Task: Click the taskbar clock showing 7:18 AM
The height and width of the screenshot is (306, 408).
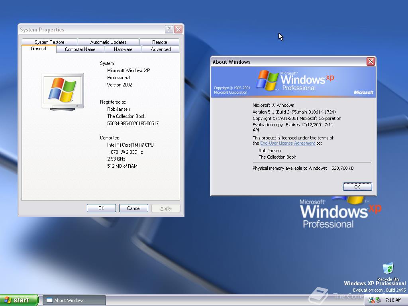Action: click(393, 300)
